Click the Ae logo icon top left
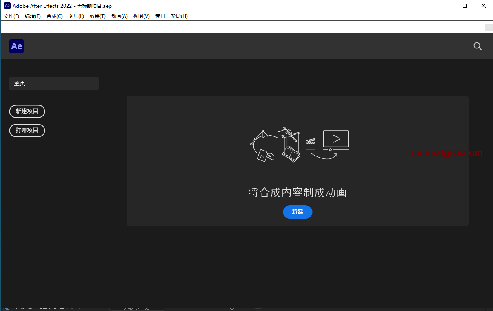The image size is (493, 311). pos(16,46)
